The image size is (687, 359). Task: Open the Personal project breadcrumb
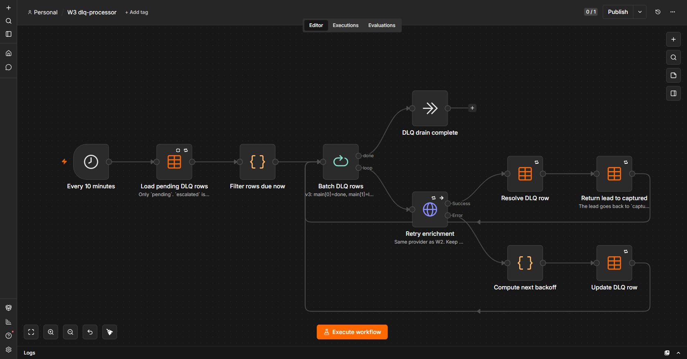point(43,12)
